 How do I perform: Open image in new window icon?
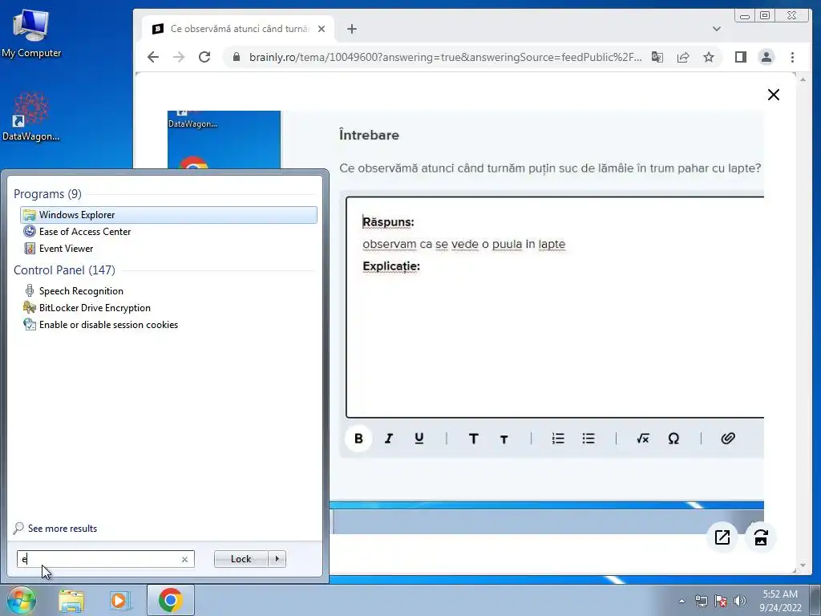(x=722, y=537)
